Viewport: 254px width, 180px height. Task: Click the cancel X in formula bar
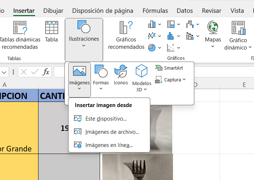[x=24, y=72]
